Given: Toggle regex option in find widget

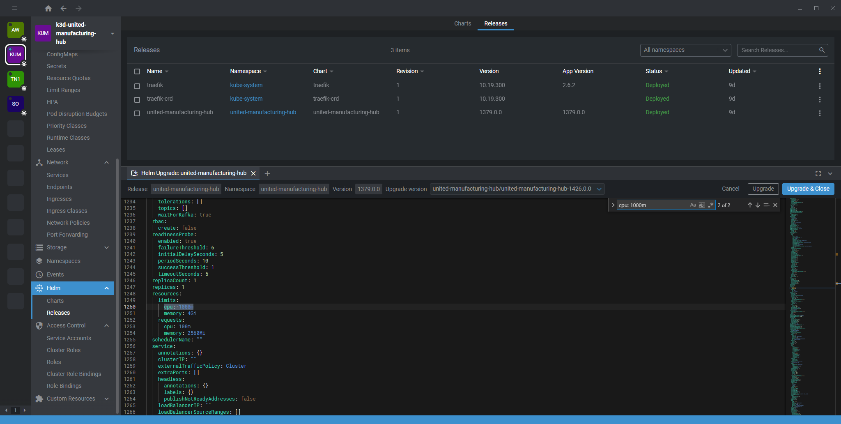Looking at the screenshot, I should tap(711, 205).
